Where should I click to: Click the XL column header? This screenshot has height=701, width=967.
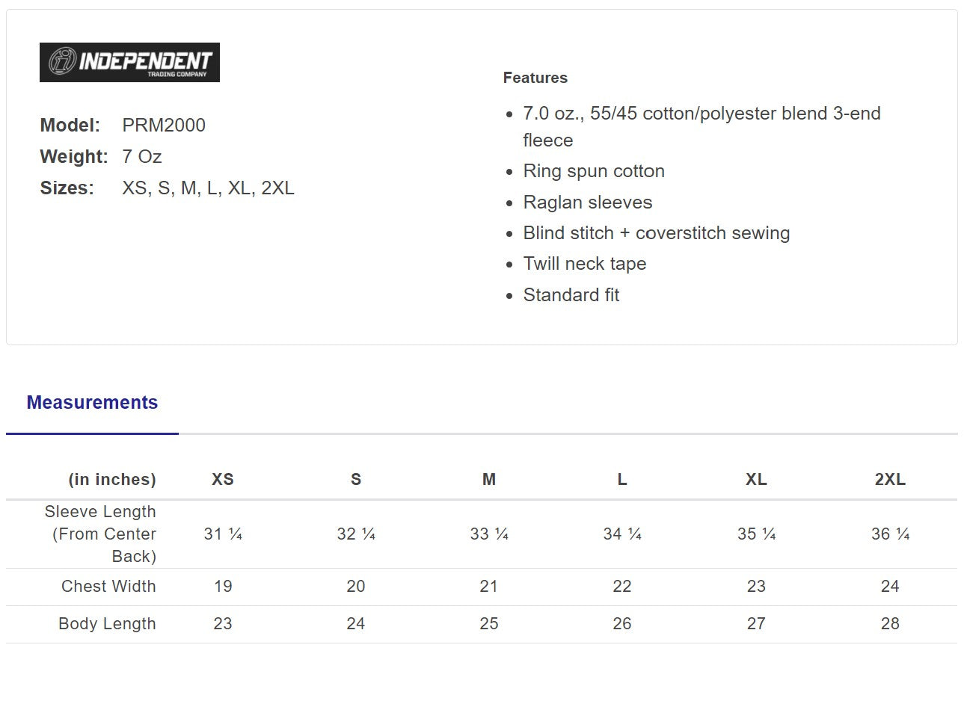tap(756, 480)
